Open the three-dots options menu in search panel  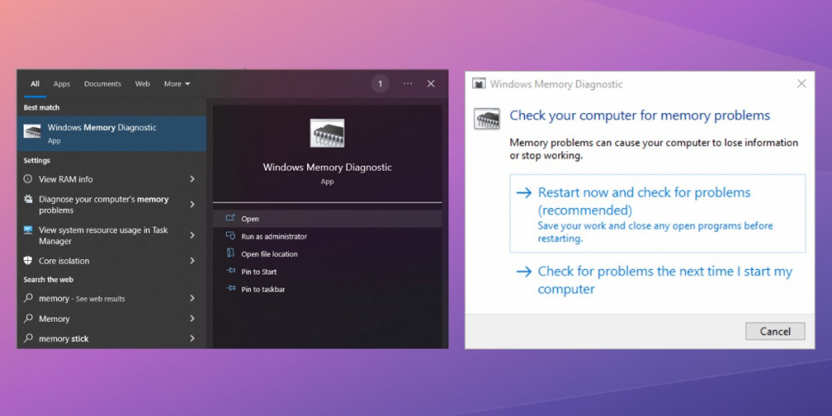pyautogui.click(x=408, y=84)
